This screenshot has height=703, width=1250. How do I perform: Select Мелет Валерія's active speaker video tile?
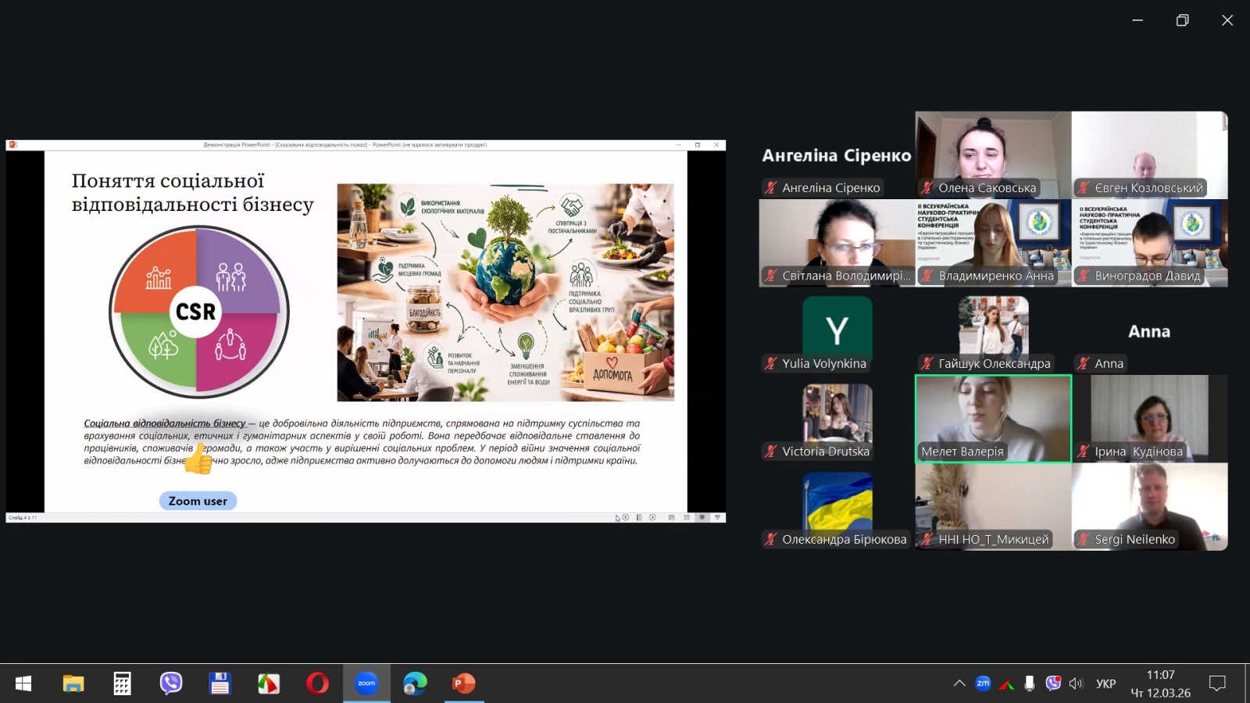click(x=993, y=418)
